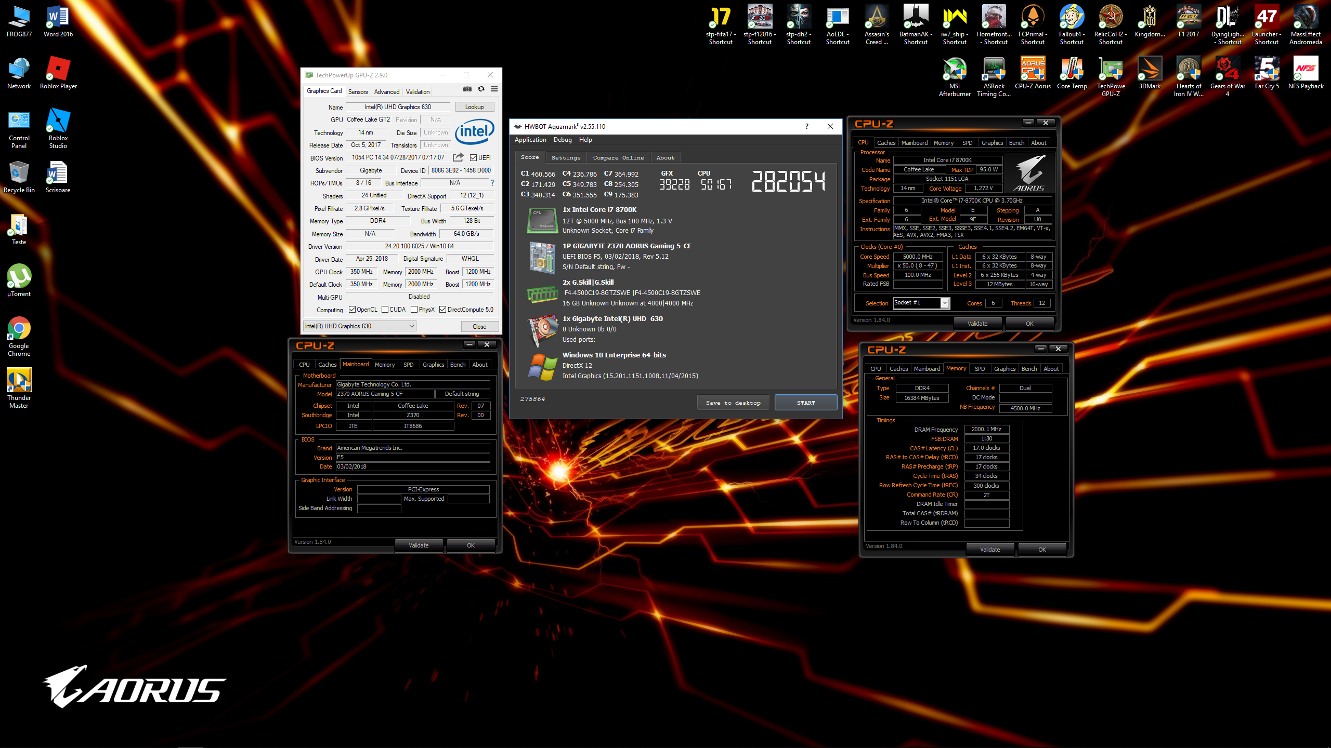Open the Graphics tab in CPU-Z Memory window
Image resolution: width=1331 pixels, height=748 pixels.
click(x=1004, y=369)
